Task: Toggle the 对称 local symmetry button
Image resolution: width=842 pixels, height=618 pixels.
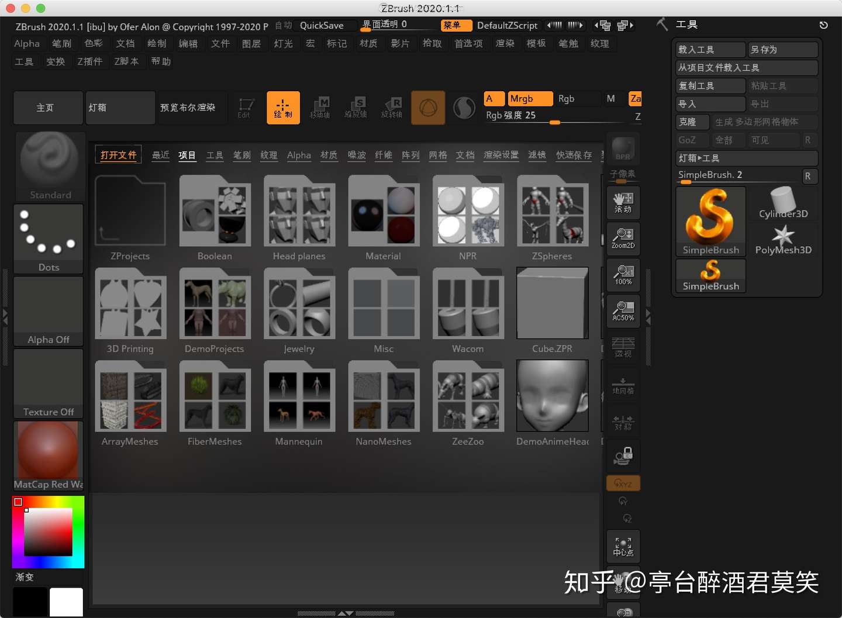Action: point(623,421)
